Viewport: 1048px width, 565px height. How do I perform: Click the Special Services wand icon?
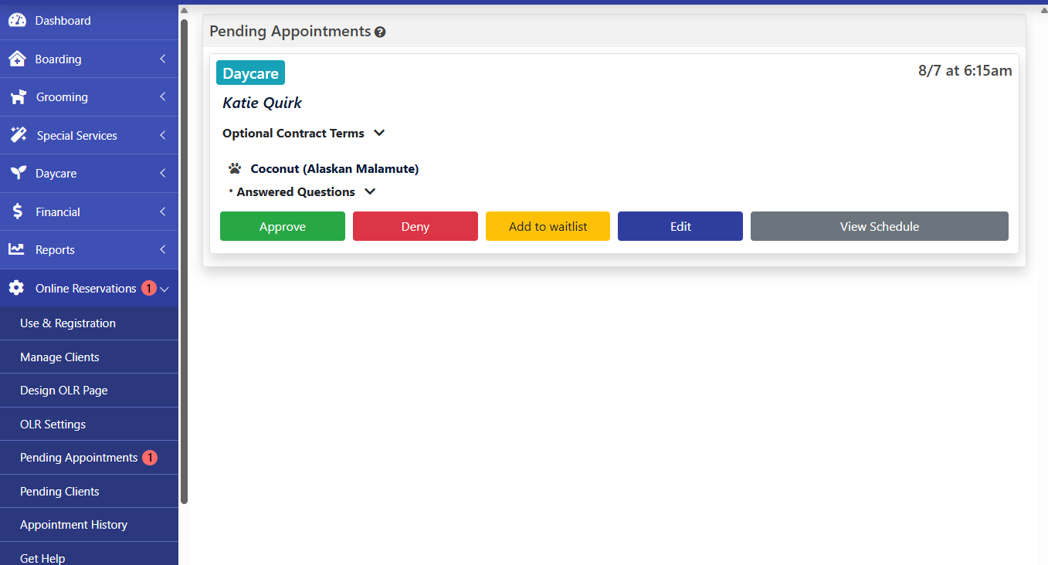pyautogui.click(x=19, y=135)
